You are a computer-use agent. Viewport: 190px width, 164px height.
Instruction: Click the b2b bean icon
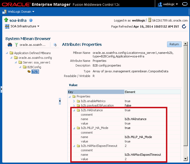pos(29,72)
